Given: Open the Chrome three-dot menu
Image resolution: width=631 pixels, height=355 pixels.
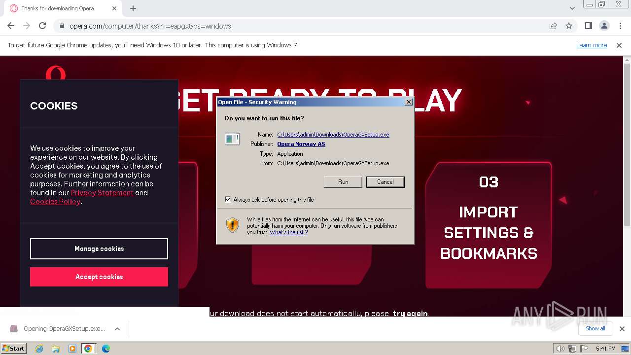Looking at the screenshot, I should tap(620, 26).
